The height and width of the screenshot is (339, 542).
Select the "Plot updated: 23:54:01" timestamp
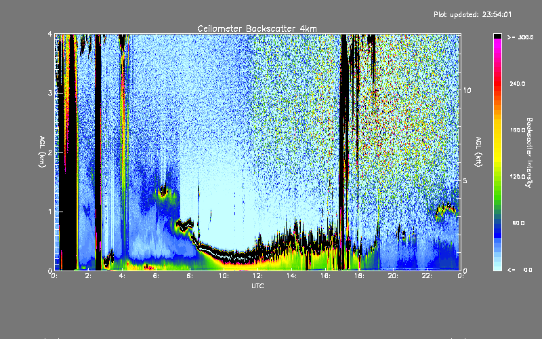(x=472, y=14)
